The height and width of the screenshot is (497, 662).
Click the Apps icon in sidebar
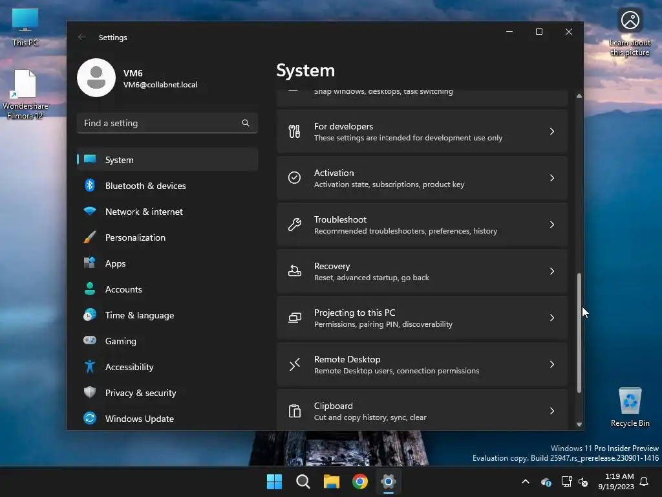89,263
